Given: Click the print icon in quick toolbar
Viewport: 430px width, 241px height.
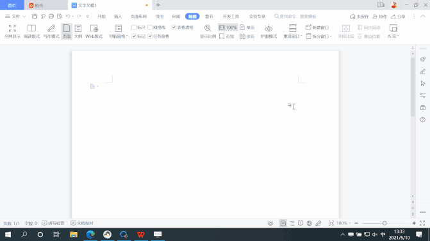Looking at the screenshot, I should (51, 17).
